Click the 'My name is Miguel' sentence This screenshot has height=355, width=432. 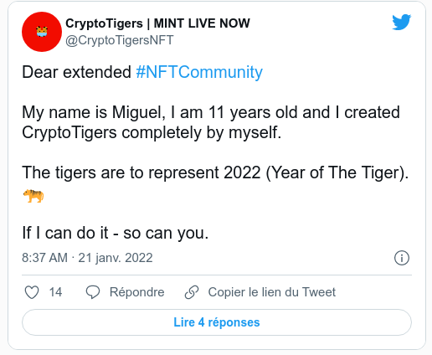click(x=211, y=112)
